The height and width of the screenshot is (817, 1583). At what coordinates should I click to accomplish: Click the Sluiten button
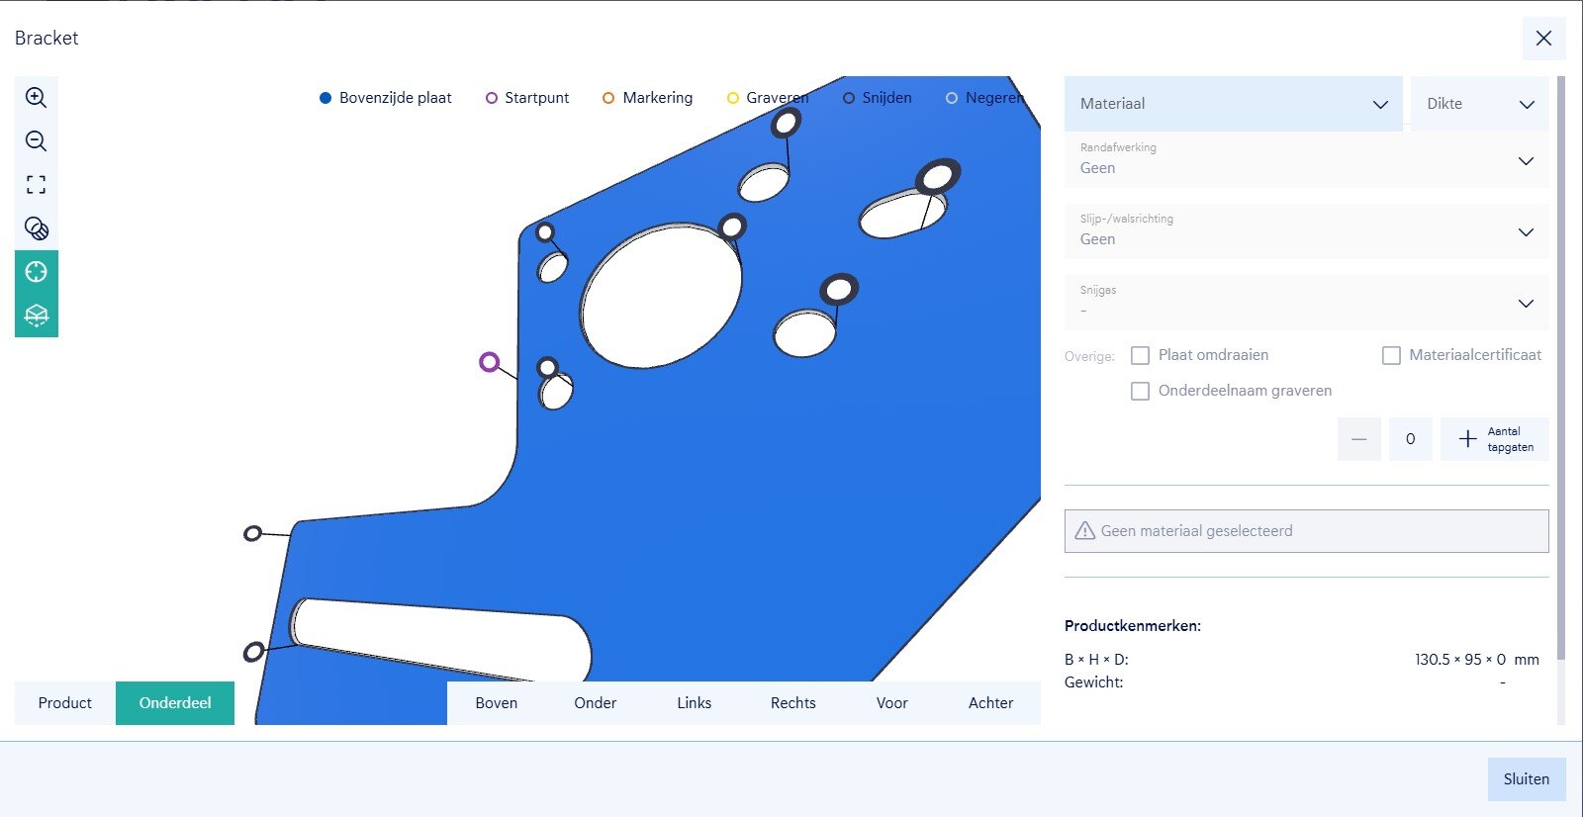(x=1526, y=779)
